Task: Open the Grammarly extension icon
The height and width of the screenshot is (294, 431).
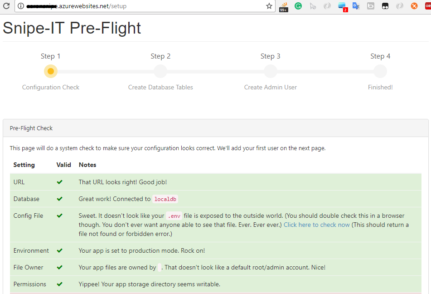Action: point(298,6)
